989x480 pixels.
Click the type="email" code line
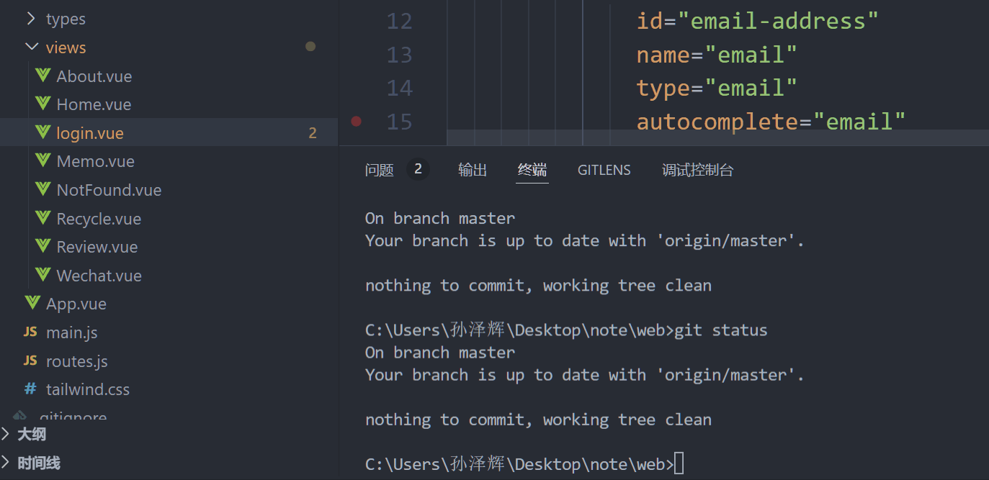[x=717, y=88]
